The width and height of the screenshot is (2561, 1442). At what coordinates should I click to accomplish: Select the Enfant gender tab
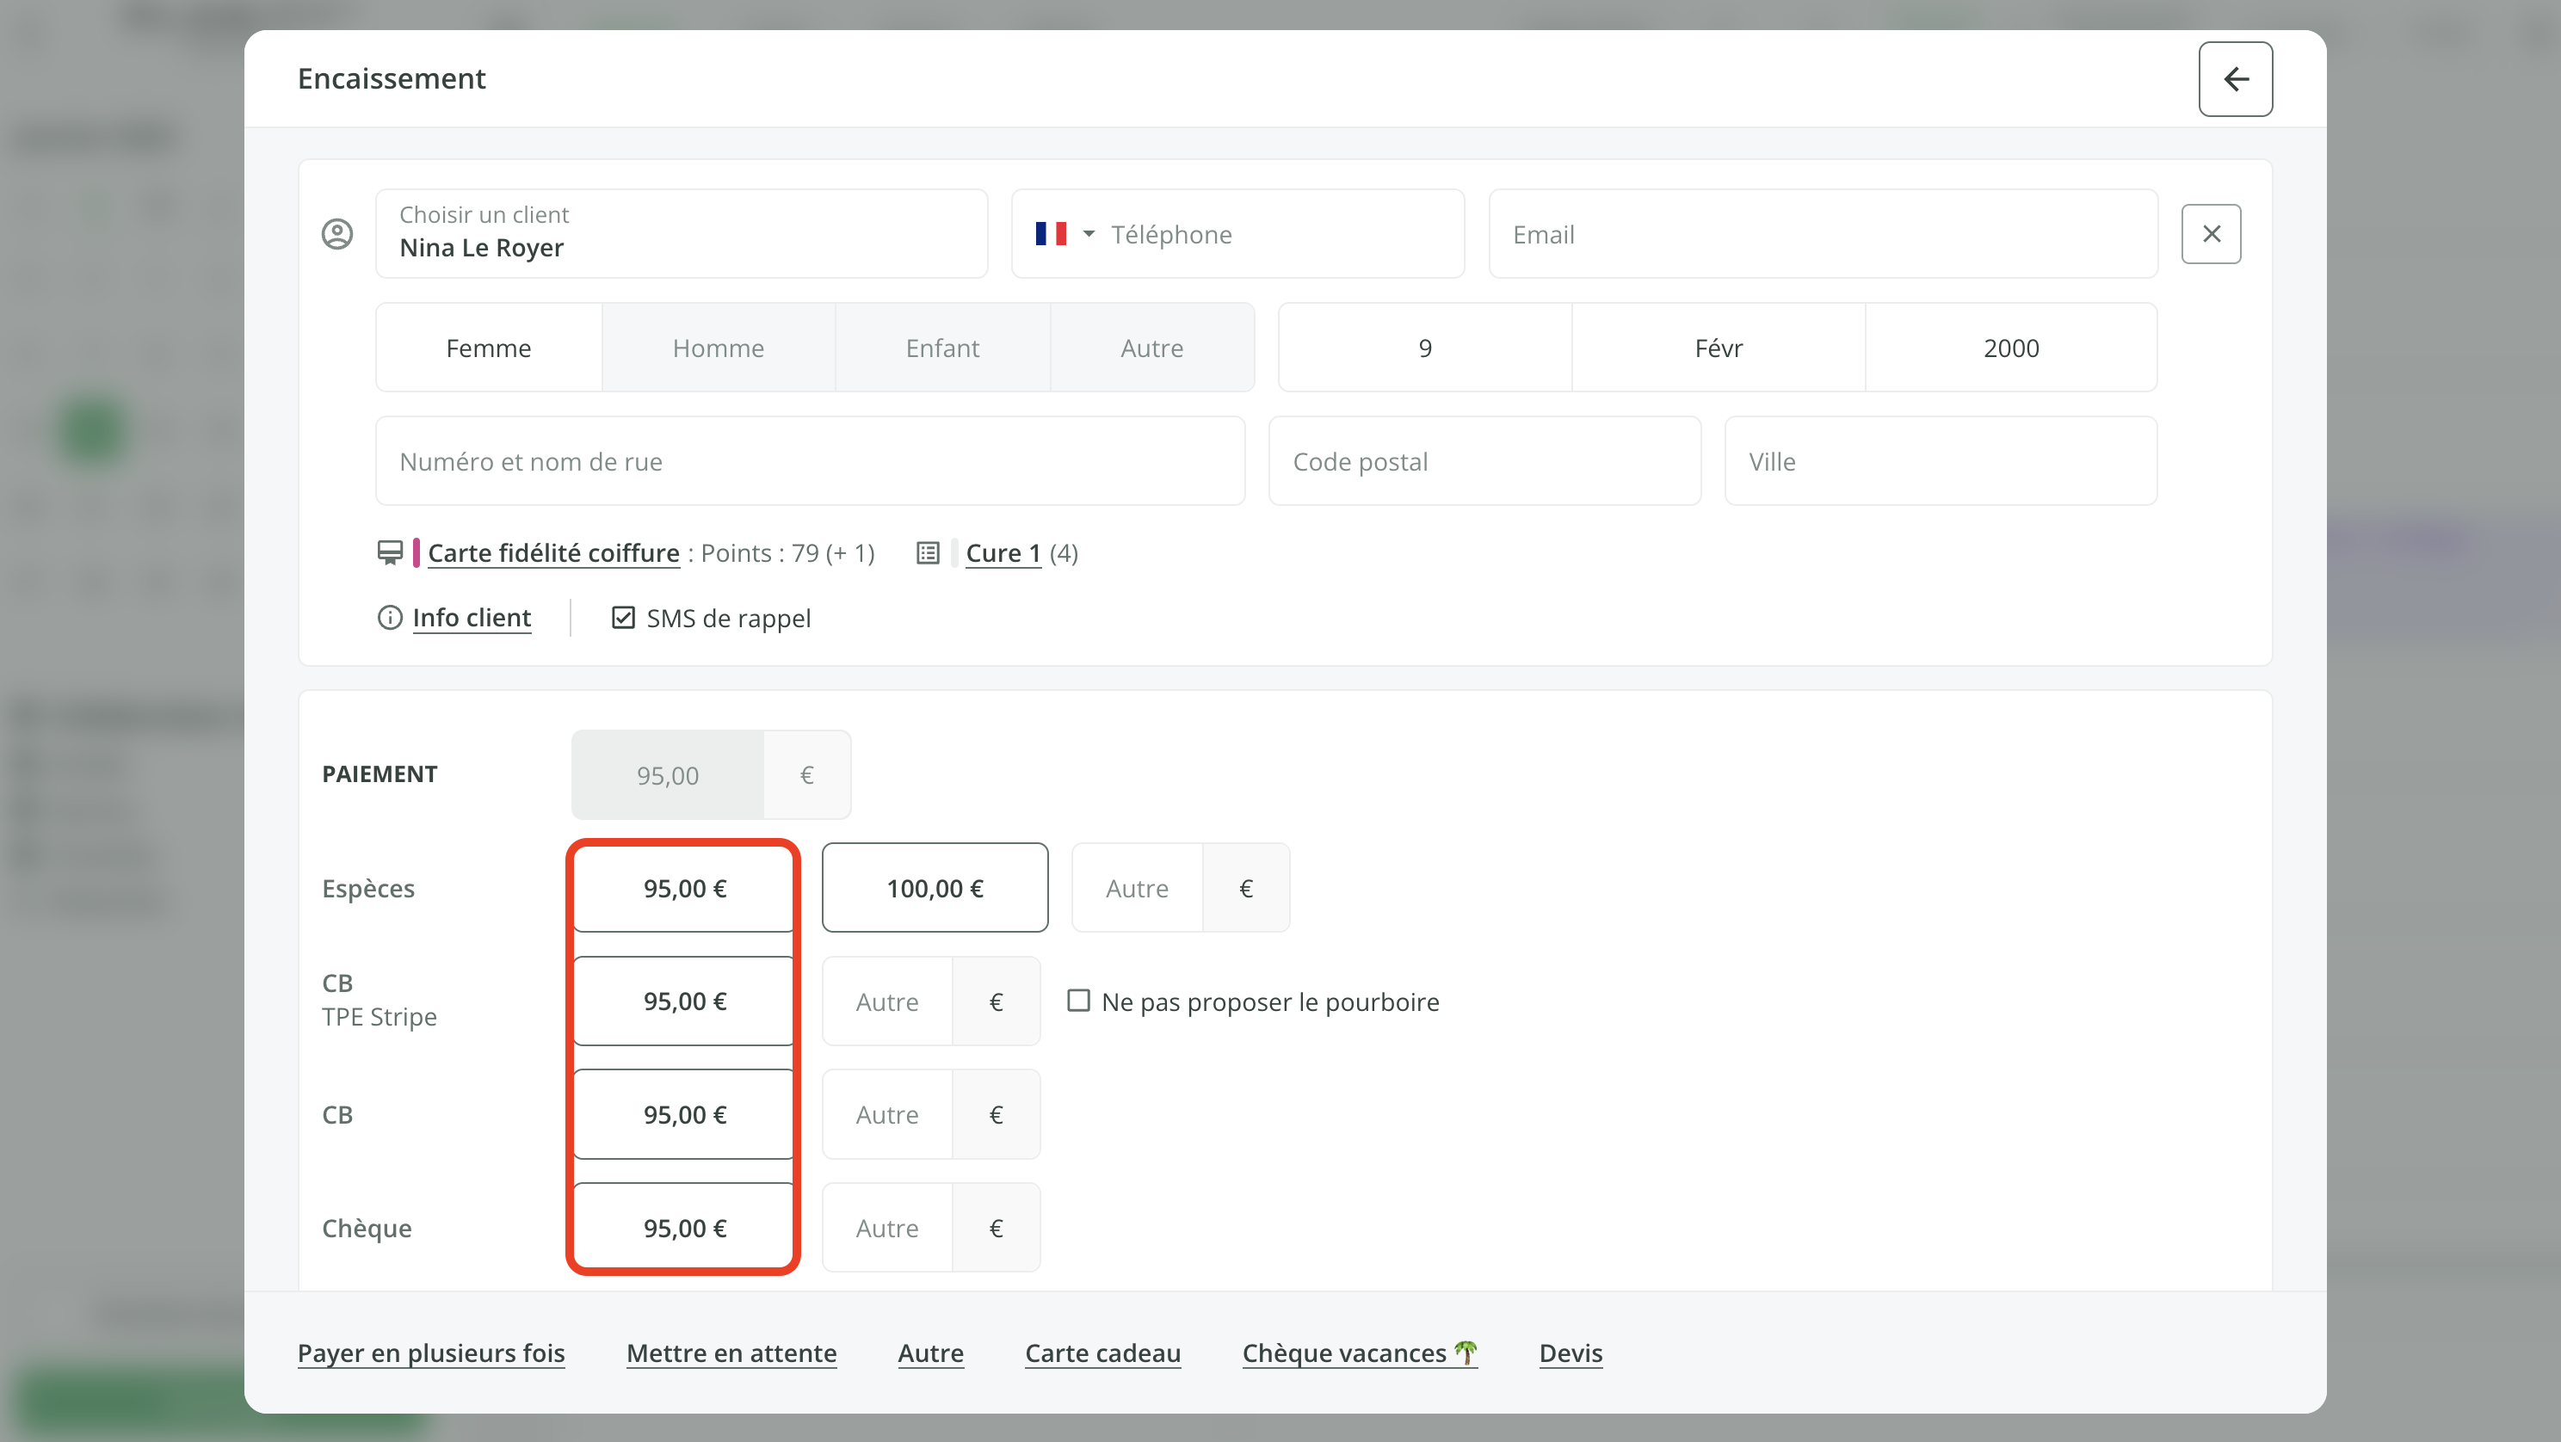(x=941, y=348)
